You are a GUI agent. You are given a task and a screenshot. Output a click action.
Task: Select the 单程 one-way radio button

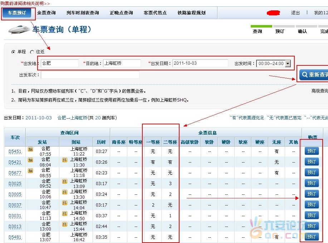13,51
